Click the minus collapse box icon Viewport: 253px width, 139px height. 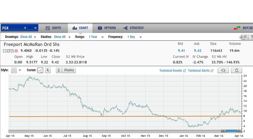pos(4,51)
